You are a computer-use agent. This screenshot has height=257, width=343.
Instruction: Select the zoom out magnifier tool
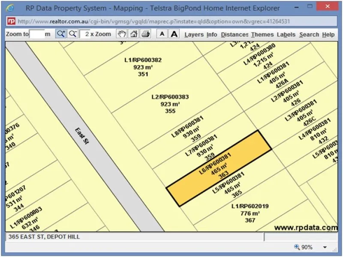(72, 33)
